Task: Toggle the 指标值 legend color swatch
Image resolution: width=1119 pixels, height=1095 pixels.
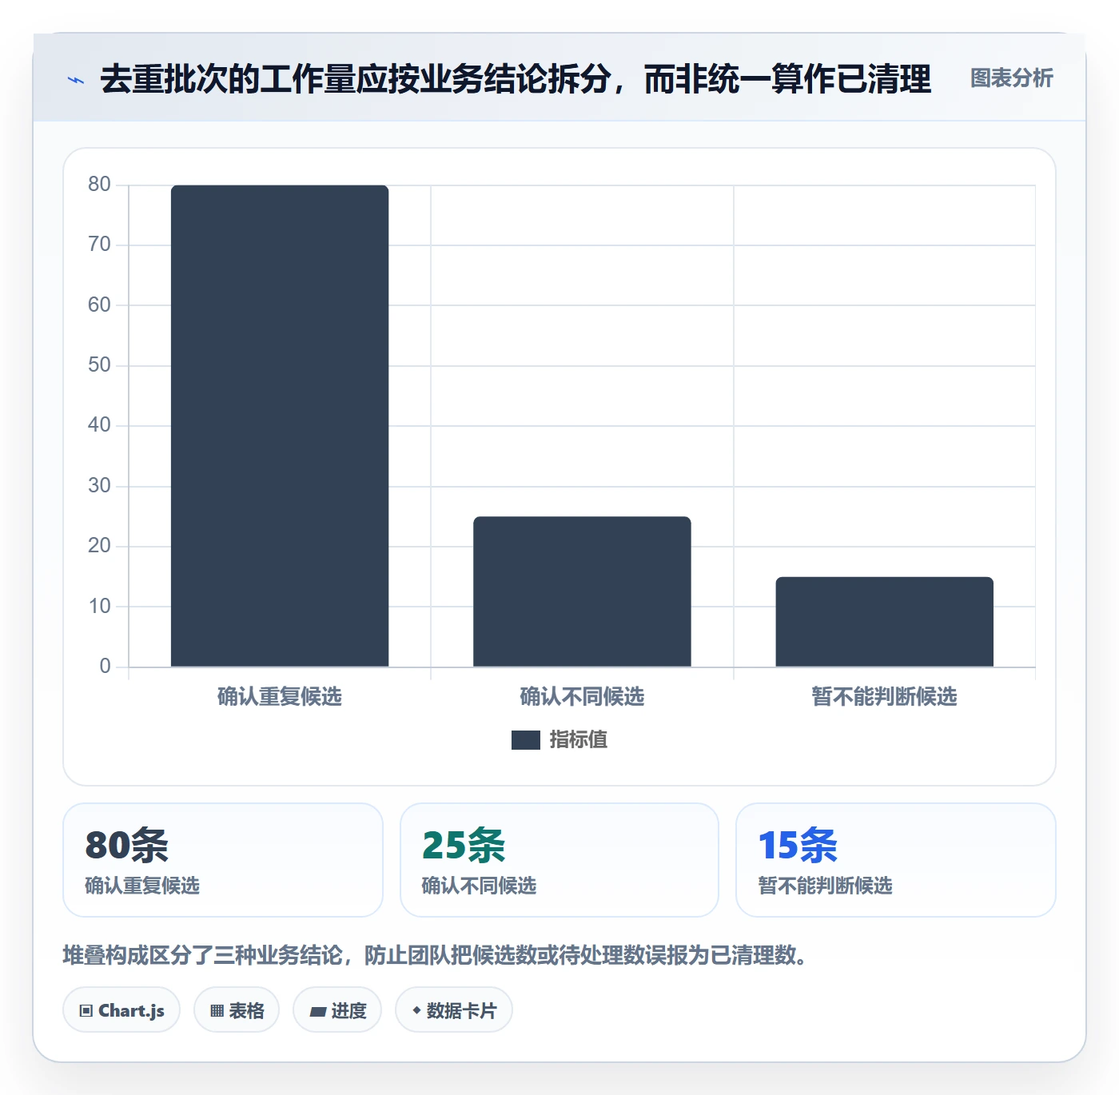Action: (x=525, y=740)
